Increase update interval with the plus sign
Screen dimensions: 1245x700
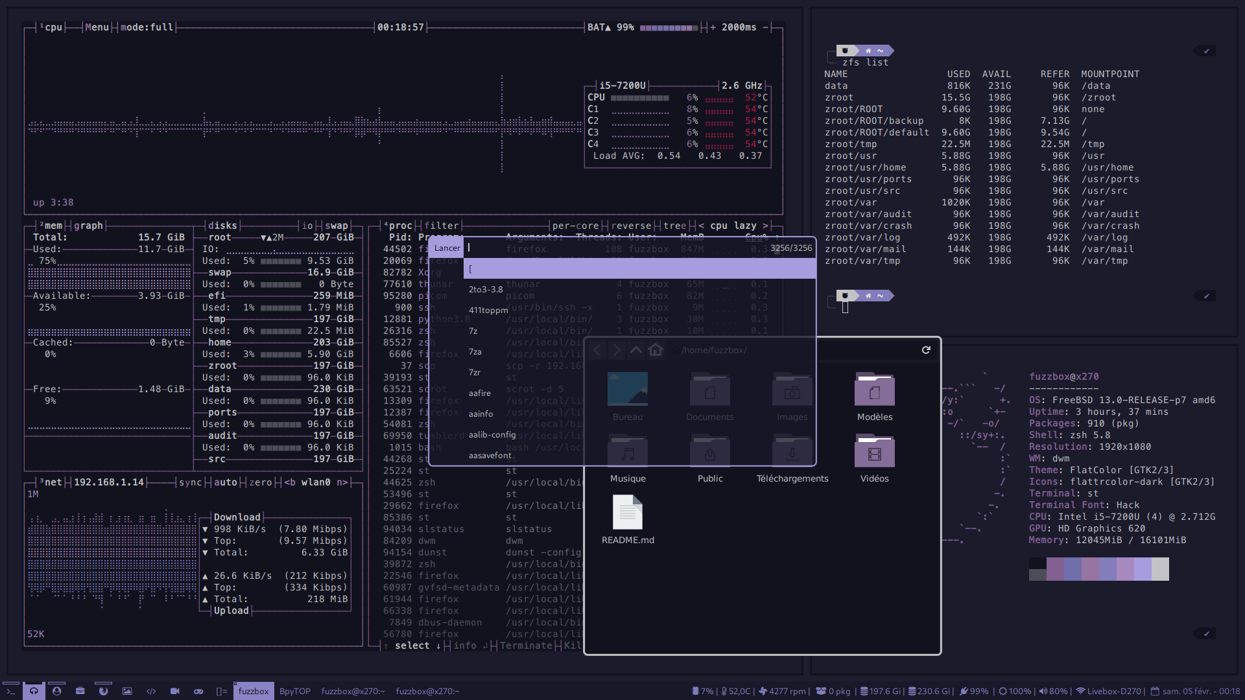coord(713,27)
